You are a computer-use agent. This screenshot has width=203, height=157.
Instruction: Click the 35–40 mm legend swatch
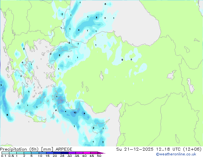point(79,153)
